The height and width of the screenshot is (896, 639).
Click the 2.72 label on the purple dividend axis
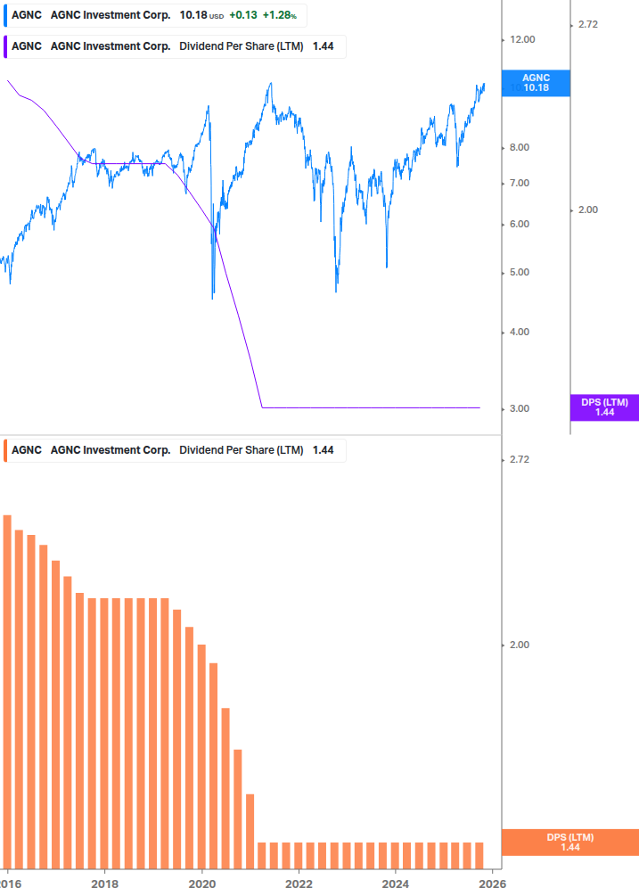pos(588,24)
